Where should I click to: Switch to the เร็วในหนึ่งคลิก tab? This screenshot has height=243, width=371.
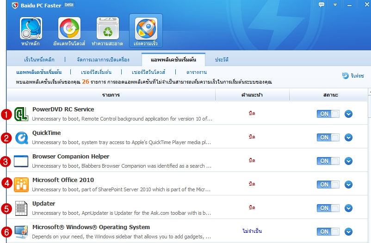point(39,60)
